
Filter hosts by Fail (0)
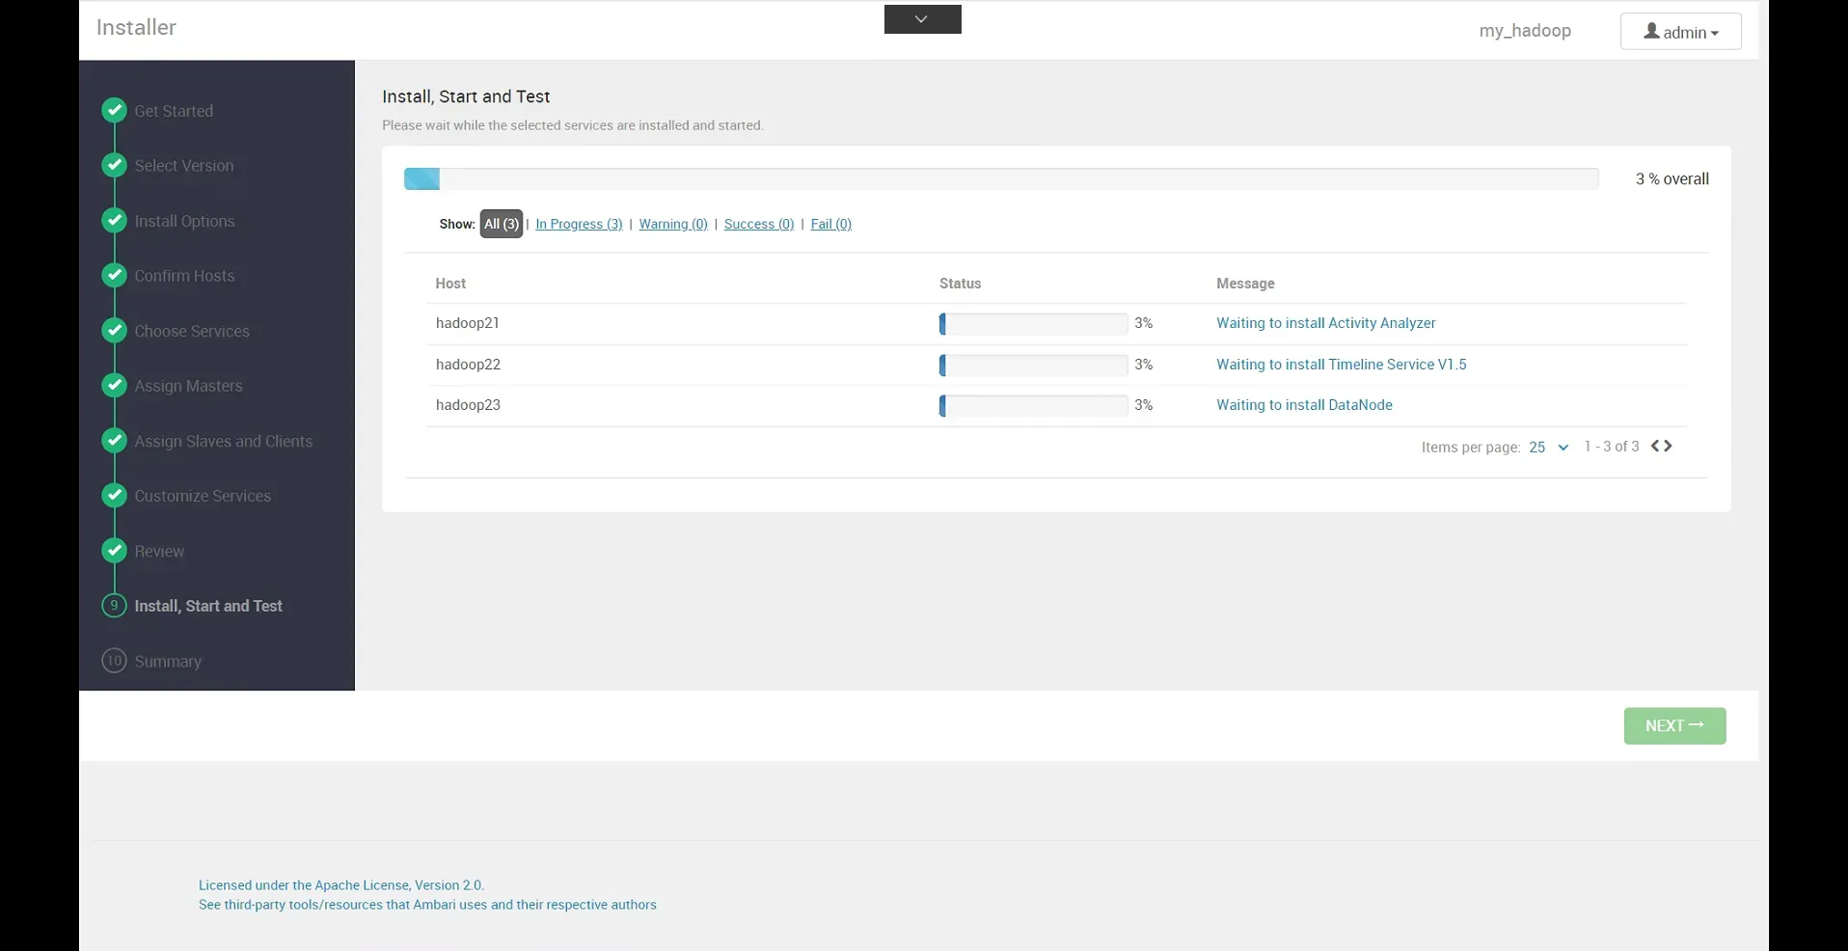point(830,224)
